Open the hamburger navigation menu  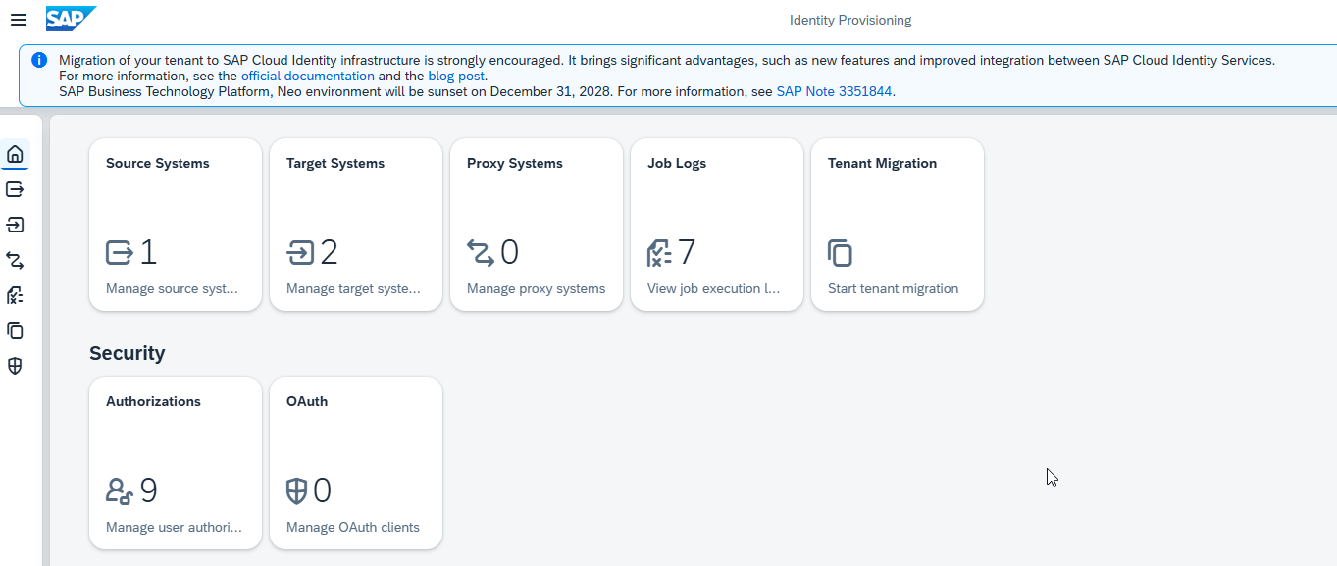18,20
